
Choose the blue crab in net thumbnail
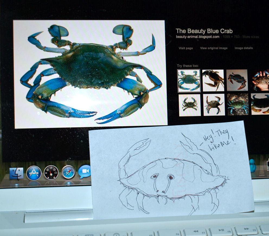click(238, 104)
